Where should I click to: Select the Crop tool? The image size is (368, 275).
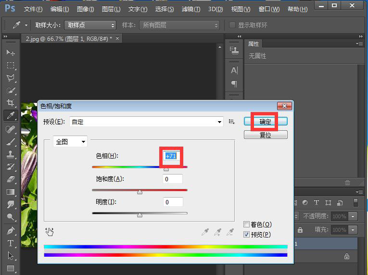coord(11,103)
